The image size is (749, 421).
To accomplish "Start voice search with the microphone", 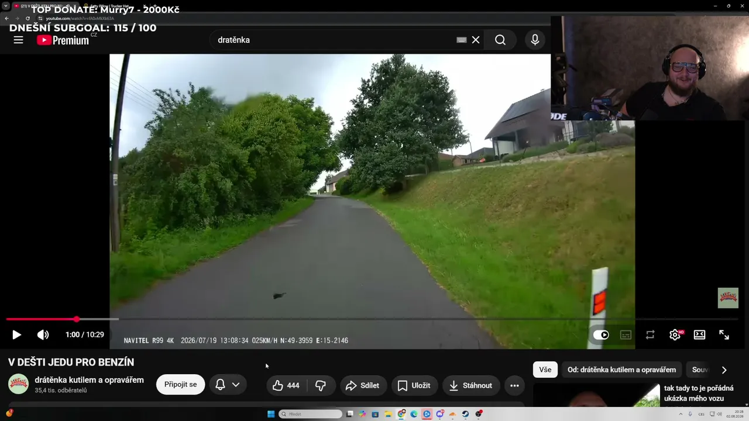I will click(x=535, y=40).
